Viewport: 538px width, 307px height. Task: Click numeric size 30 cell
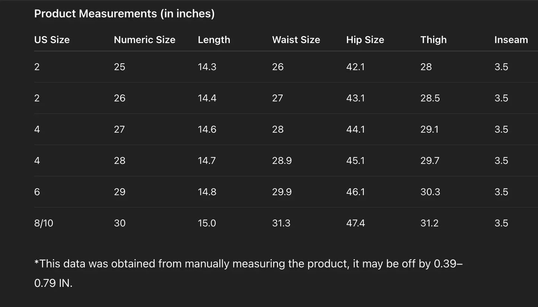click(120, 223)
